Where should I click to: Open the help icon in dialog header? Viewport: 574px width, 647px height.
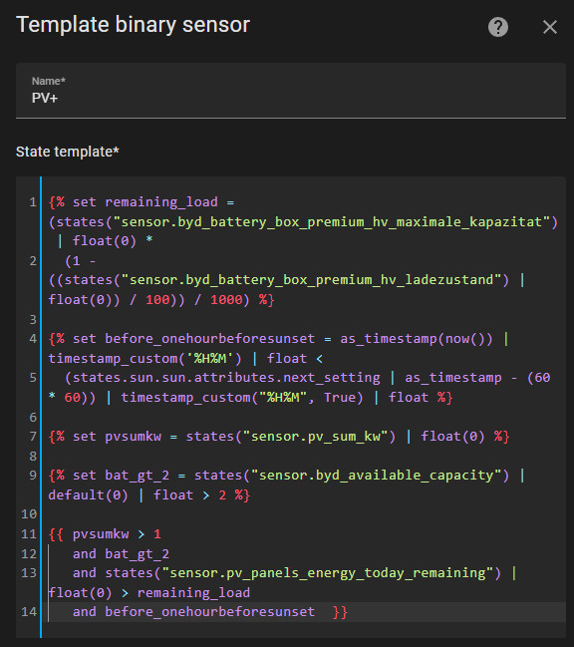click(x=497, y=27)
